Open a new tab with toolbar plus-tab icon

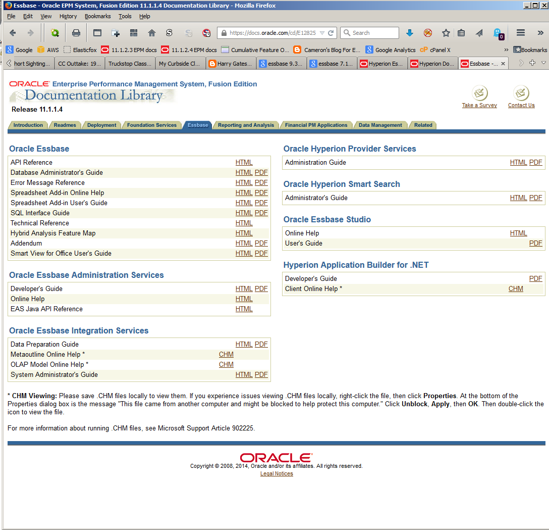point(116,33)
